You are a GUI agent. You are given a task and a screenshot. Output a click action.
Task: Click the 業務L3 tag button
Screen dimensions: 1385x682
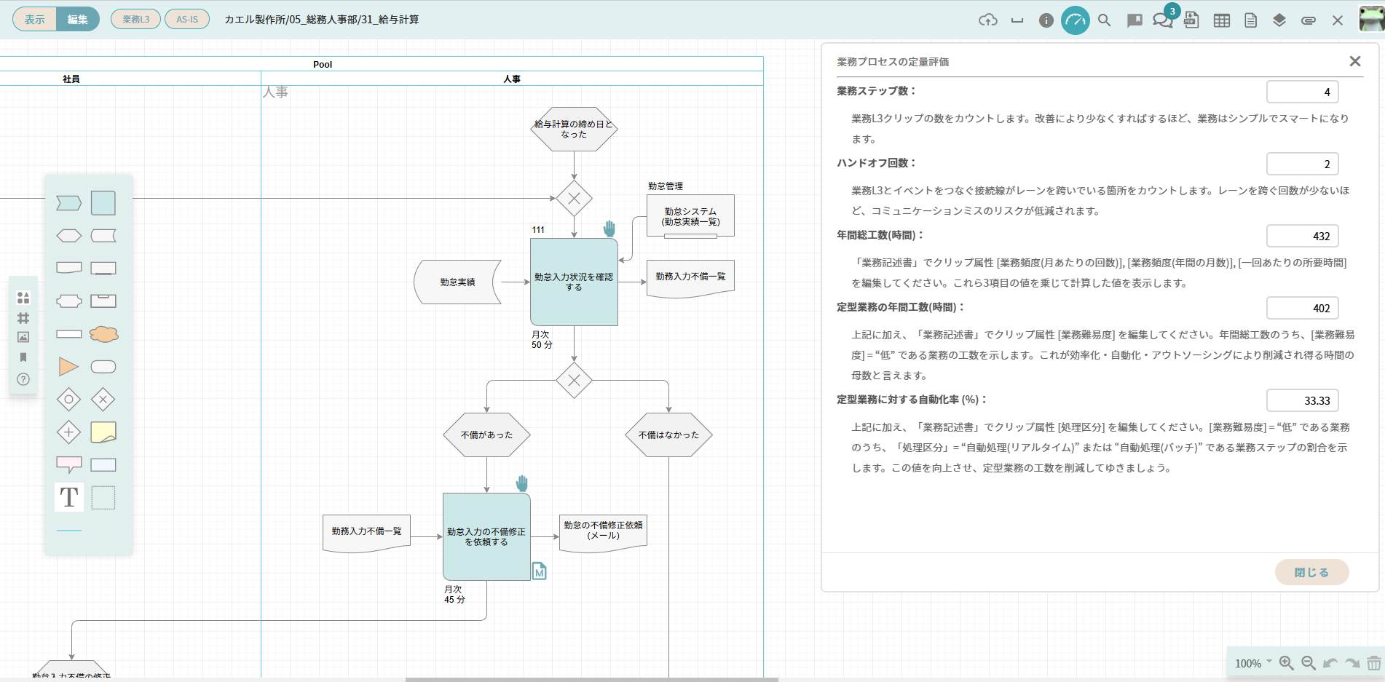tap(136, 20)
